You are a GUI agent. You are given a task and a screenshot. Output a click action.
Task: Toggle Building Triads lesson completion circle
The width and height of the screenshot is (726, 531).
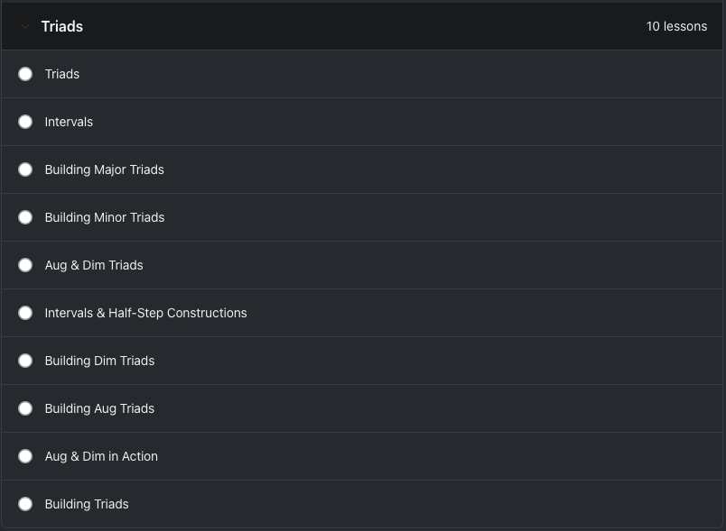coord(25,504)
